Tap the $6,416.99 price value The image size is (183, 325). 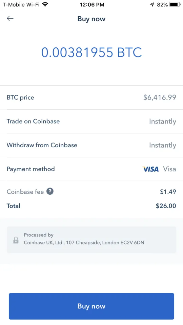click(160, 97)
